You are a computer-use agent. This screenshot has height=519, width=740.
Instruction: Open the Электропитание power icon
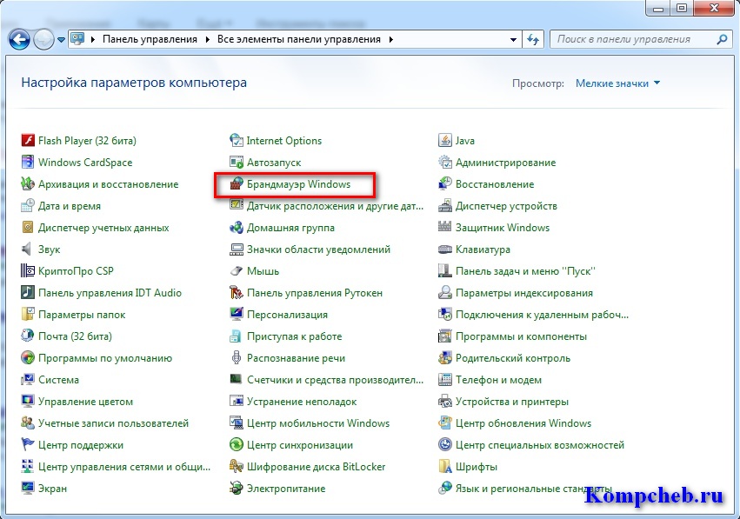[236, 489]
